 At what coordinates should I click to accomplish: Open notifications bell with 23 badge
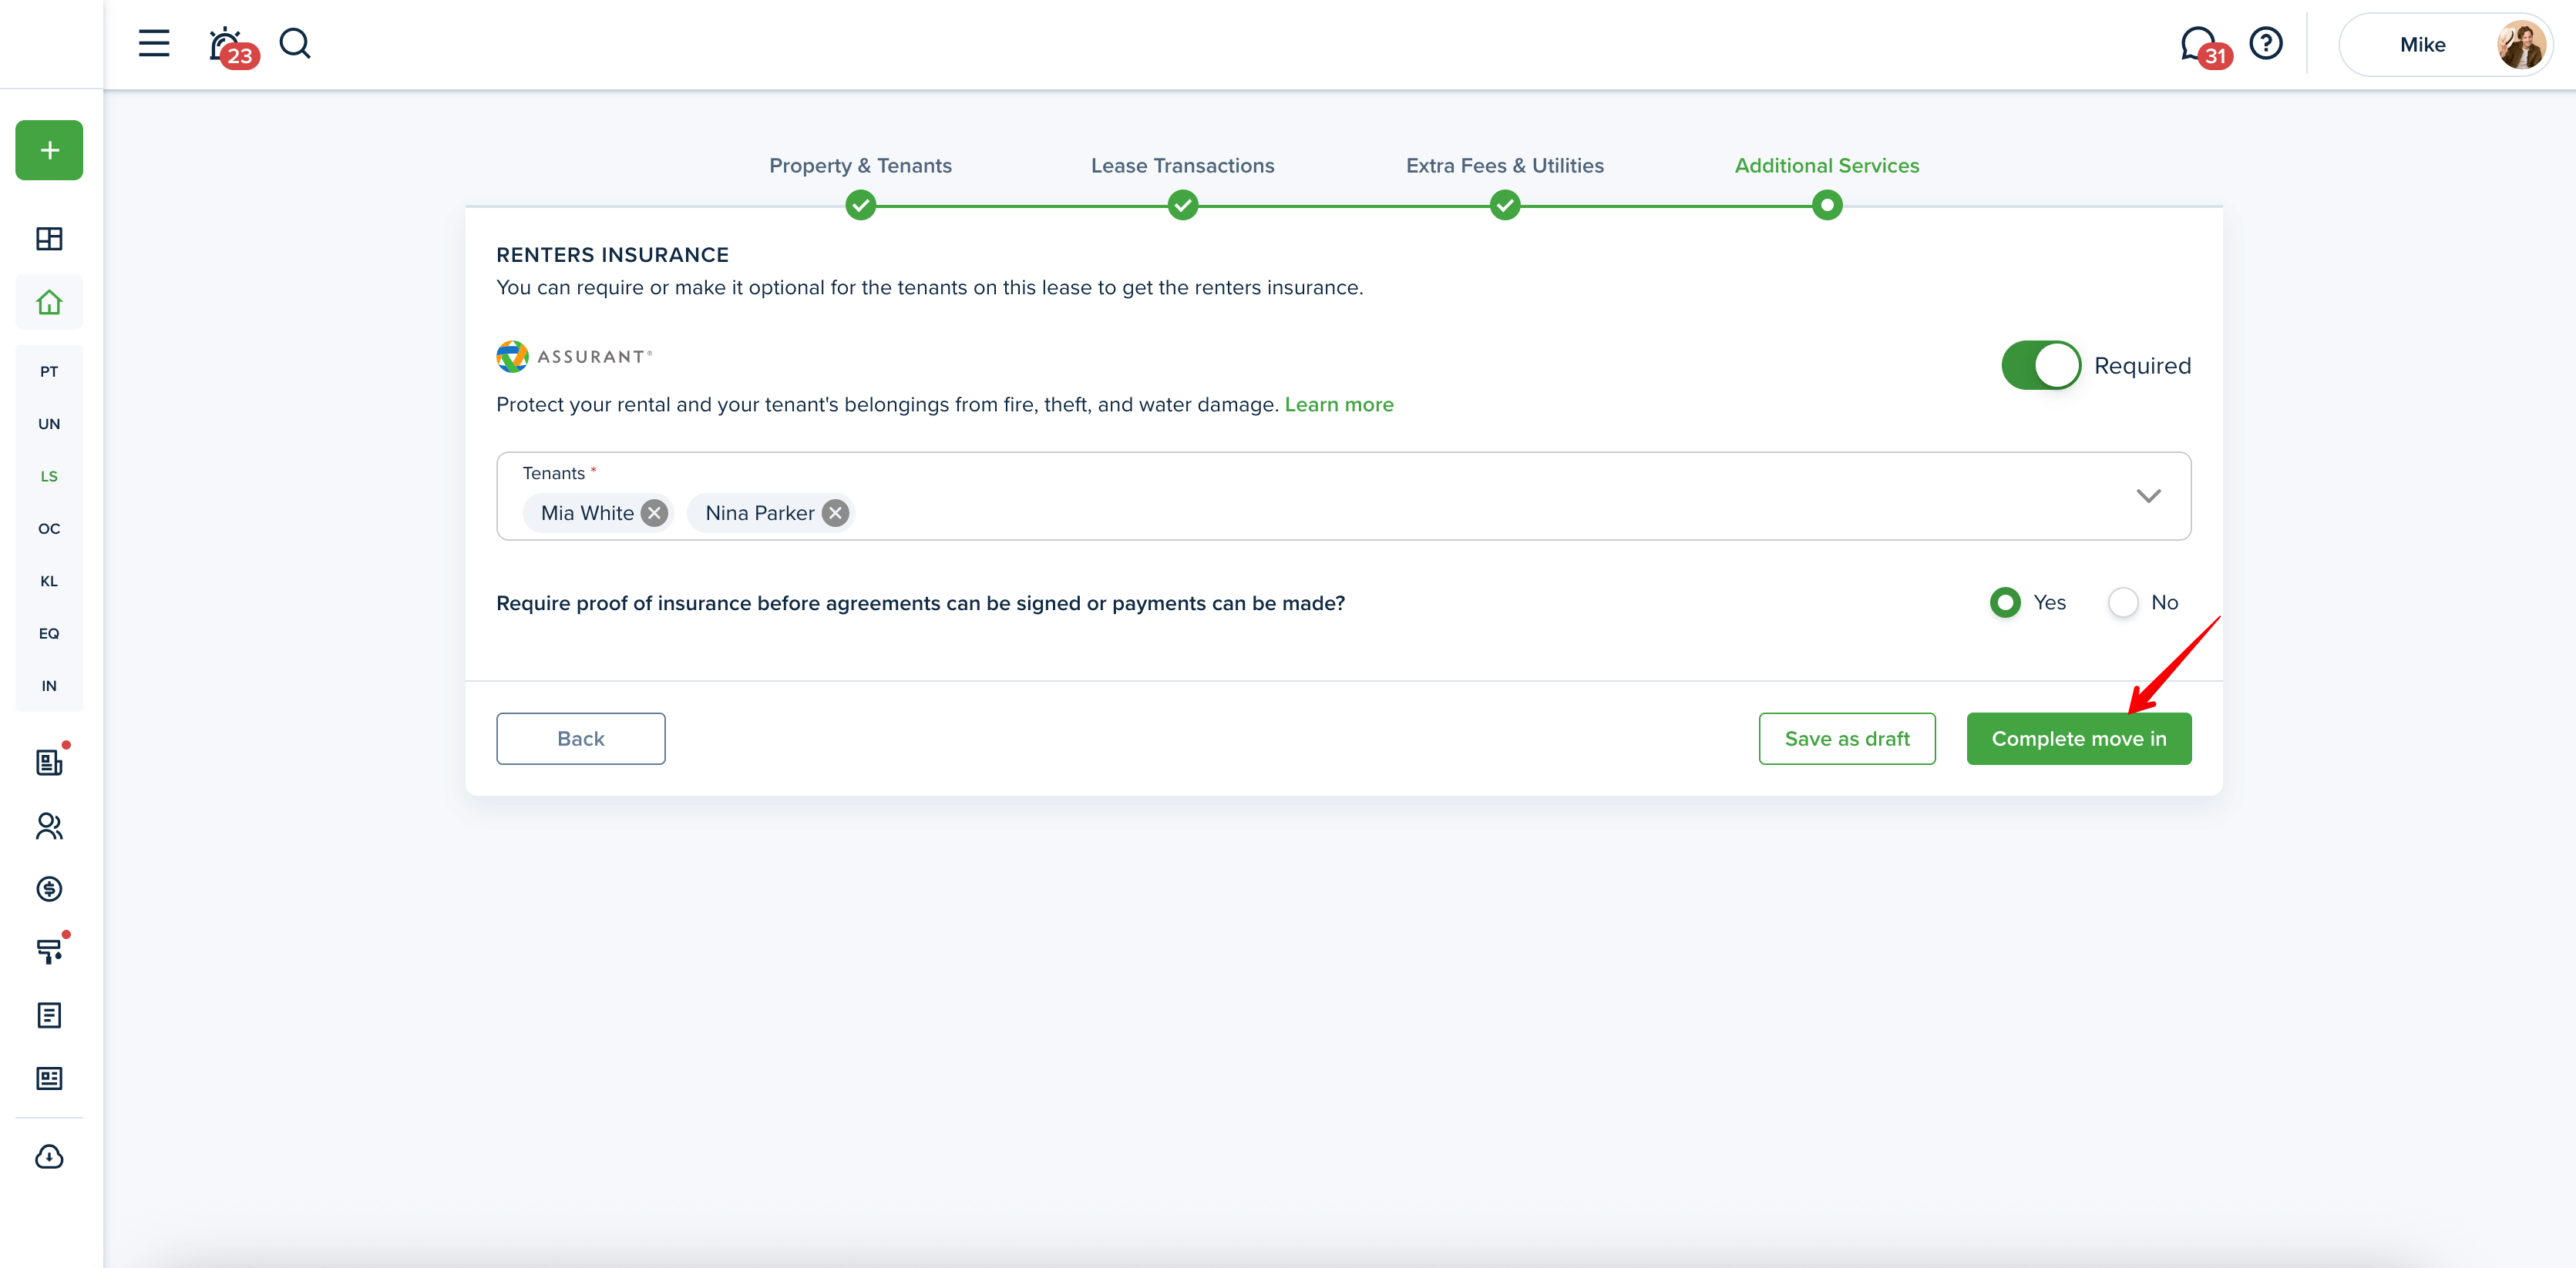227,45
